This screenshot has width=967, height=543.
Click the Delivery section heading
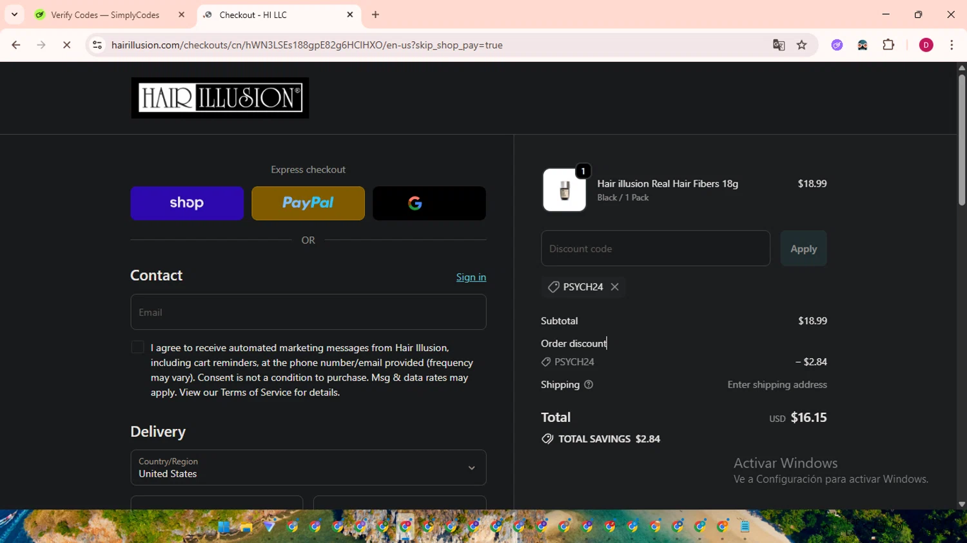point(158,432)
